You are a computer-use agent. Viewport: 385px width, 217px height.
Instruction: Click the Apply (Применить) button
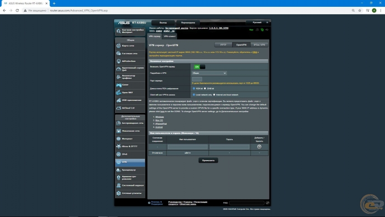(x=208, y=160)
